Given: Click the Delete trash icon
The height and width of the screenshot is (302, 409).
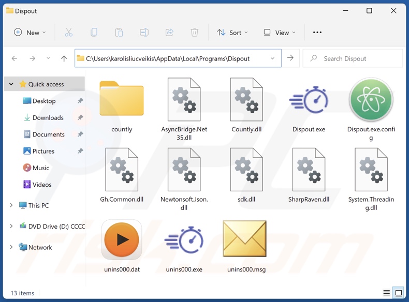Looking at the screenshot, I should [194, 33].
